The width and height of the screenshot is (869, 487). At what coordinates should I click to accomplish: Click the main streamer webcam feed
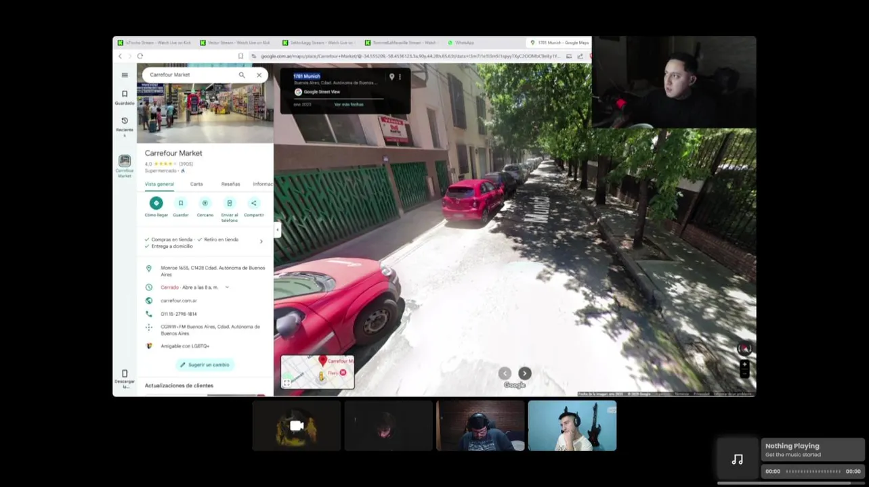[674, 82]
